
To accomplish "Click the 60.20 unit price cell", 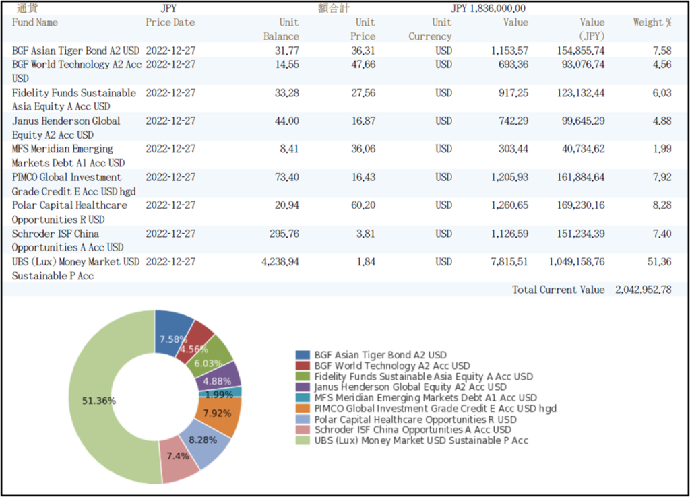I will [x=363, y=205].
